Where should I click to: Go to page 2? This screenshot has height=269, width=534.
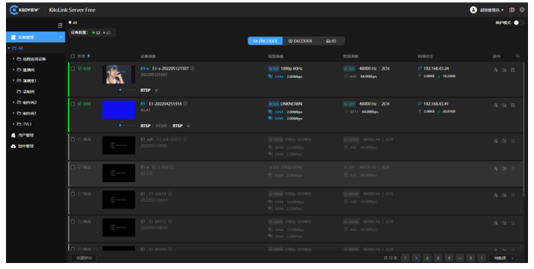tap(427, 258)
